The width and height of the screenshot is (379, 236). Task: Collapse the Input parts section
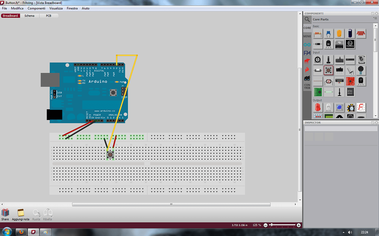coord(315,52)
